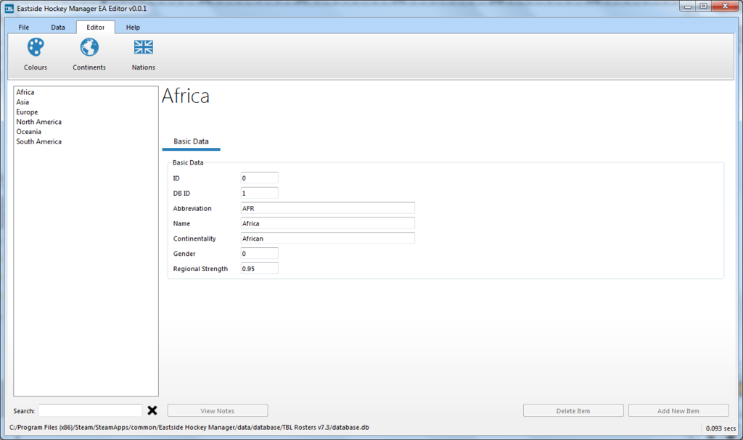Minimize the editor window
743x440 pixels.
tap(688, 6)
